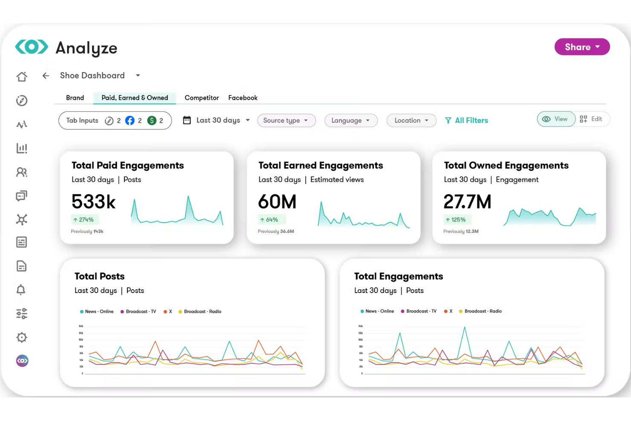This screenshot has height=421, width=631.
Task: Click the Tab Inputs pill
Action: (115, 121)
